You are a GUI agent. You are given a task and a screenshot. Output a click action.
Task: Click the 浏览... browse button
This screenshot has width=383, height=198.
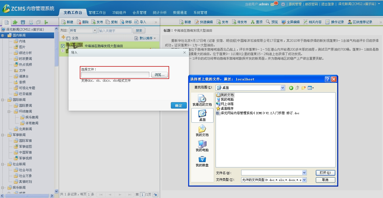tap(160, 75)
